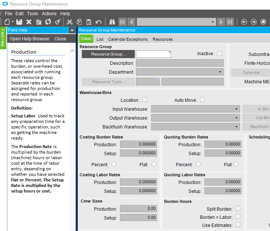Open the record navigation dropdown list
This screenshot has height=231, width=270.
(x=213, y=22)
